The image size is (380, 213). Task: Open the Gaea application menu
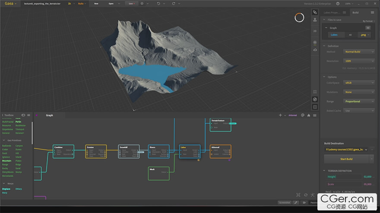pyautogui.click(x=9, y=3)
